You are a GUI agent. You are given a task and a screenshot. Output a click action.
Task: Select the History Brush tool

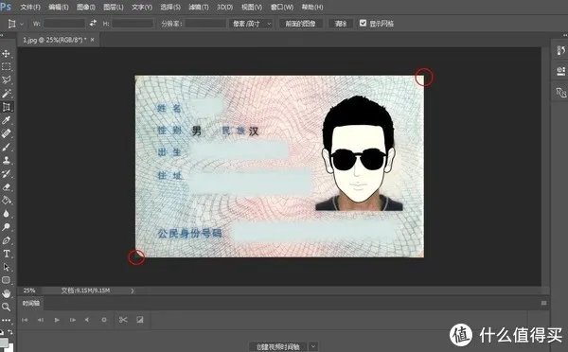tap(7, 173)
